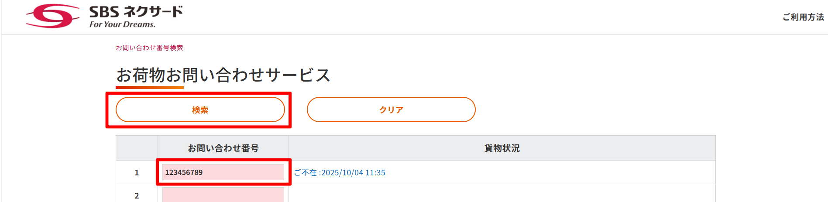Screen dimensions: 828x202
Task: Click the 貨物状況 column header
Action: point(502,148)
